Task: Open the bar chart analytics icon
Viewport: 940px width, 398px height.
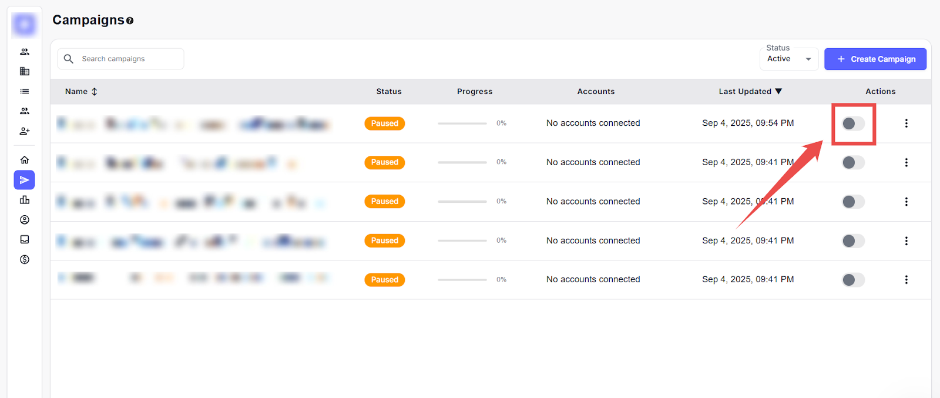Action: click(x=25, y=200)
